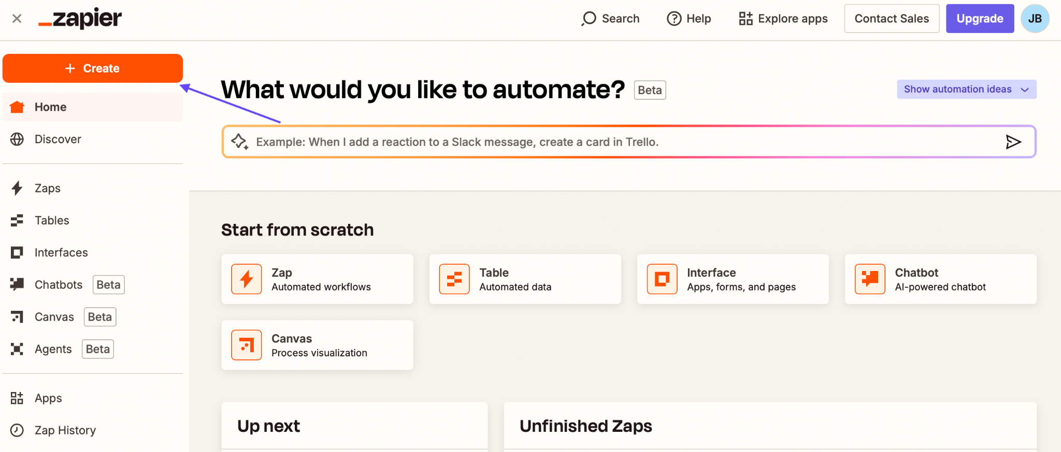The width and height of the screenshot is (1061, 452).
Task: Click the "Up next" heading
Action: coord(268,426)
